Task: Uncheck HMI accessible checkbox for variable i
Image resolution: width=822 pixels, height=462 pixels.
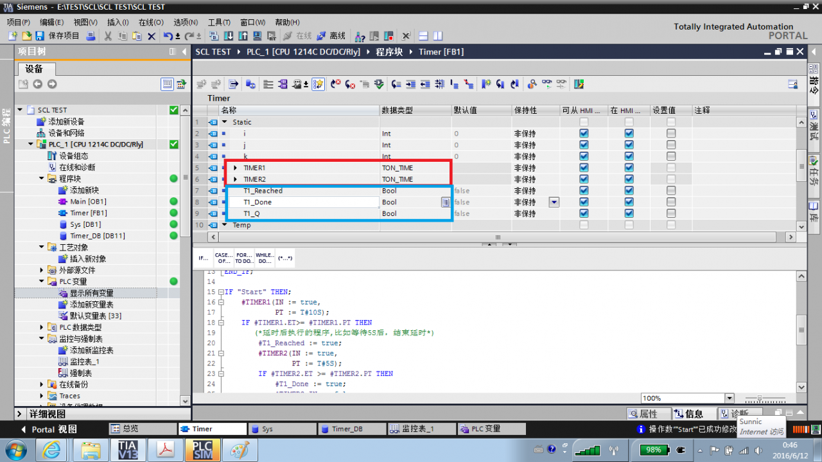Action: 584,134
